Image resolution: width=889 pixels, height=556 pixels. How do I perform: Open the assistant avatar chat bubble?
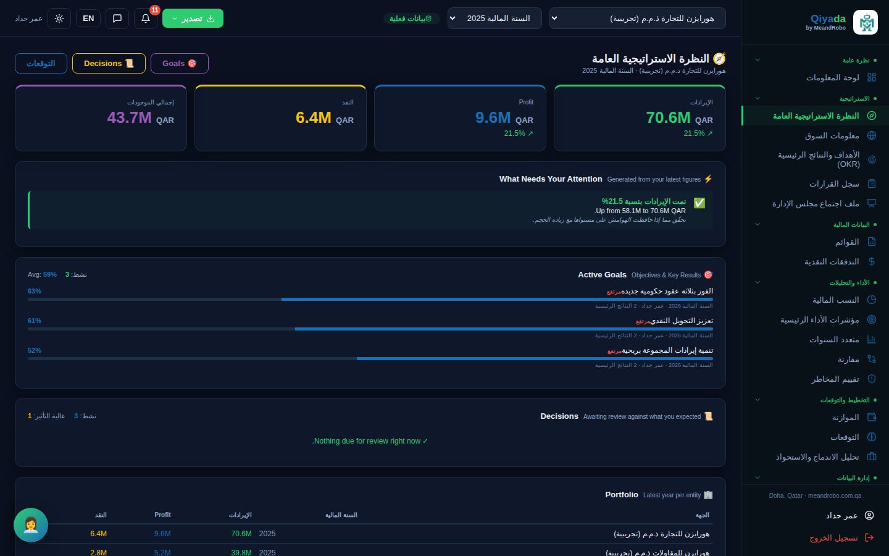(31, 525)
